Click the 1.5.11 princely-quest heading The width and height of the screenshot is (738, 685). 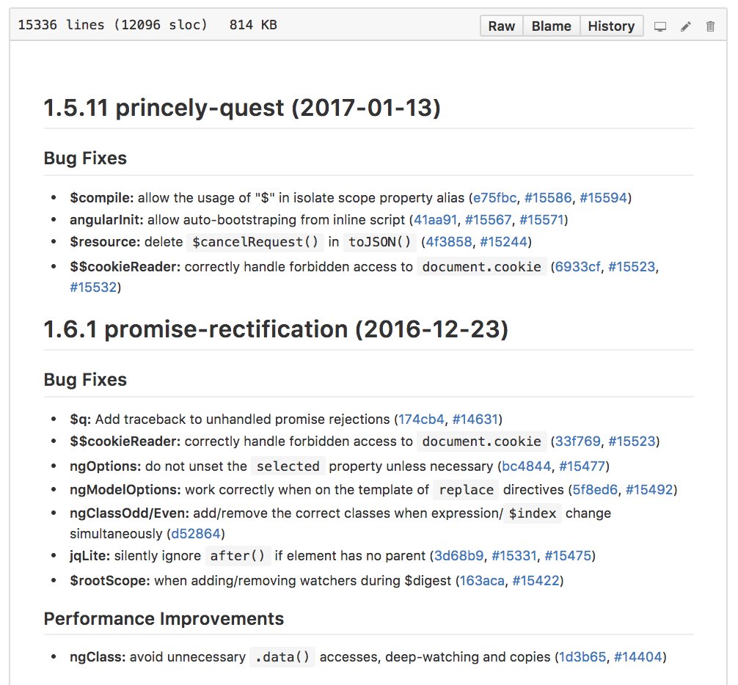pos(242,108)
